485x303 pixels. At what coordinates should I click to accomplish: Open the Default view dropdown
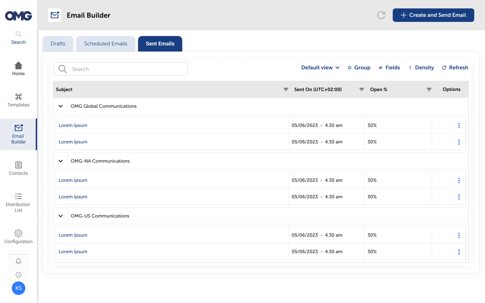[320, 68]
